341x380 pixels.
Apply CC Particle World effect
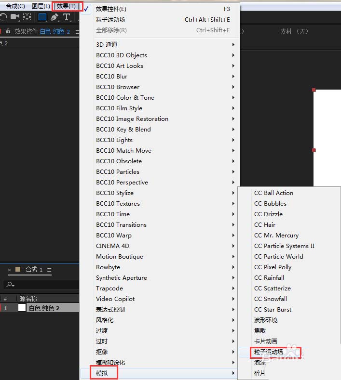(289, 256)
